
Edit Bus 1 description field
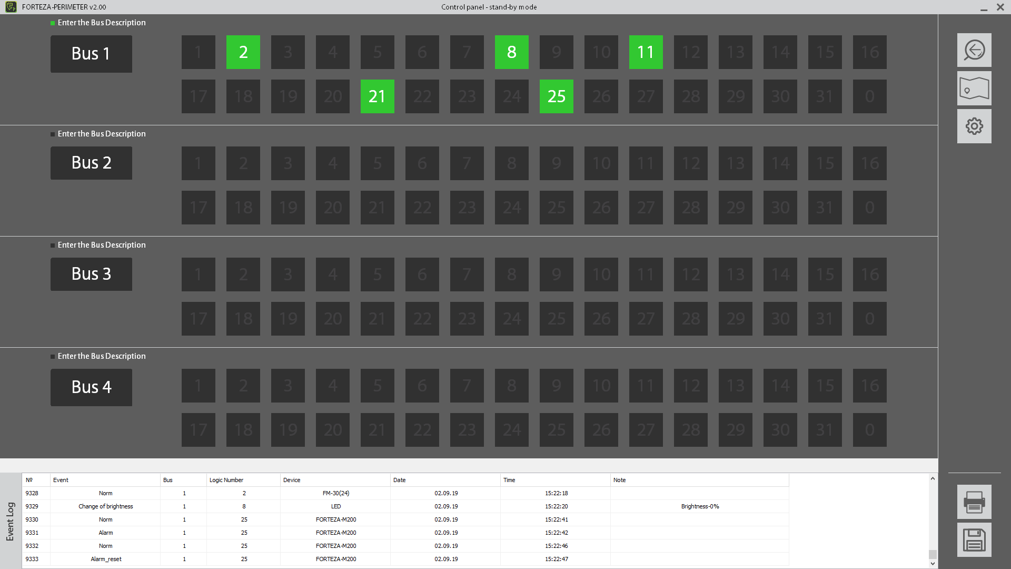(x=102, y=23)
